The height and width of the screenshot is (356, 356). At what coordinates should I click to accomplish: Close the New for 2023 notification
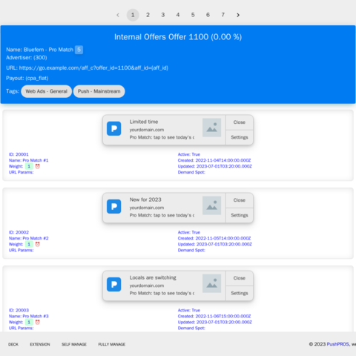(240, 200)
